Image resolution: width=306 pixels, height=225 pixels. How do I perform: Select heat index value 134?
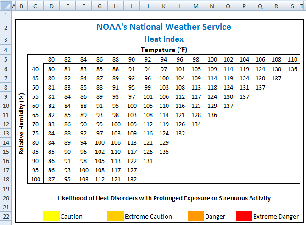[196, 124]
